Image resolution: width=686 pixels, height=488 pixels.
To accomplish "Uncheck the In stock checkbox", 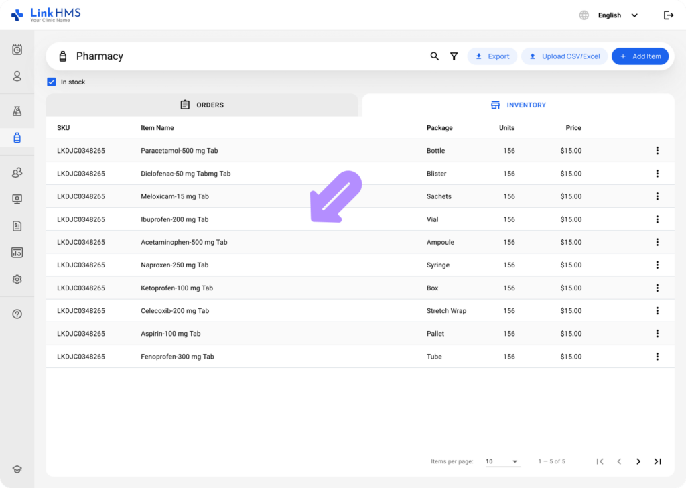I will click(52, 82).
